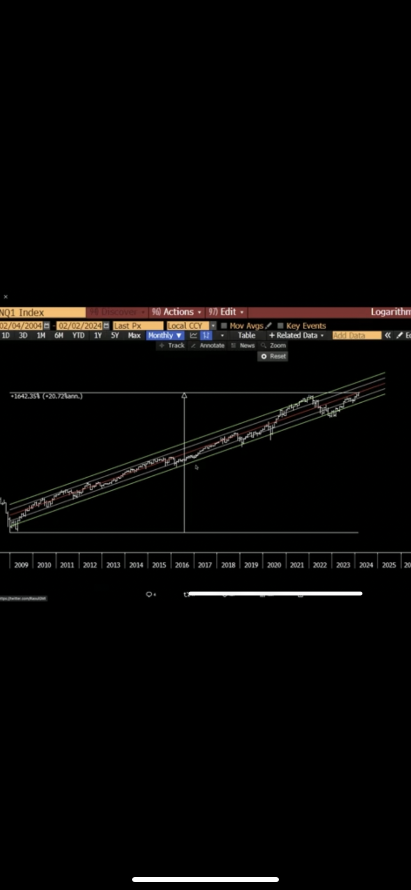Click the Add Data input field

pyautogui.click(x=356, y=336)
